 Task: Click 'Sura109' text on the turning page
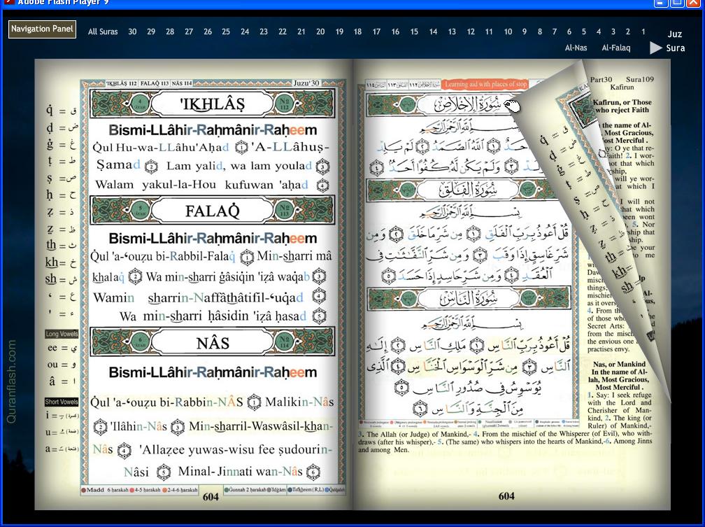[640, 79]
